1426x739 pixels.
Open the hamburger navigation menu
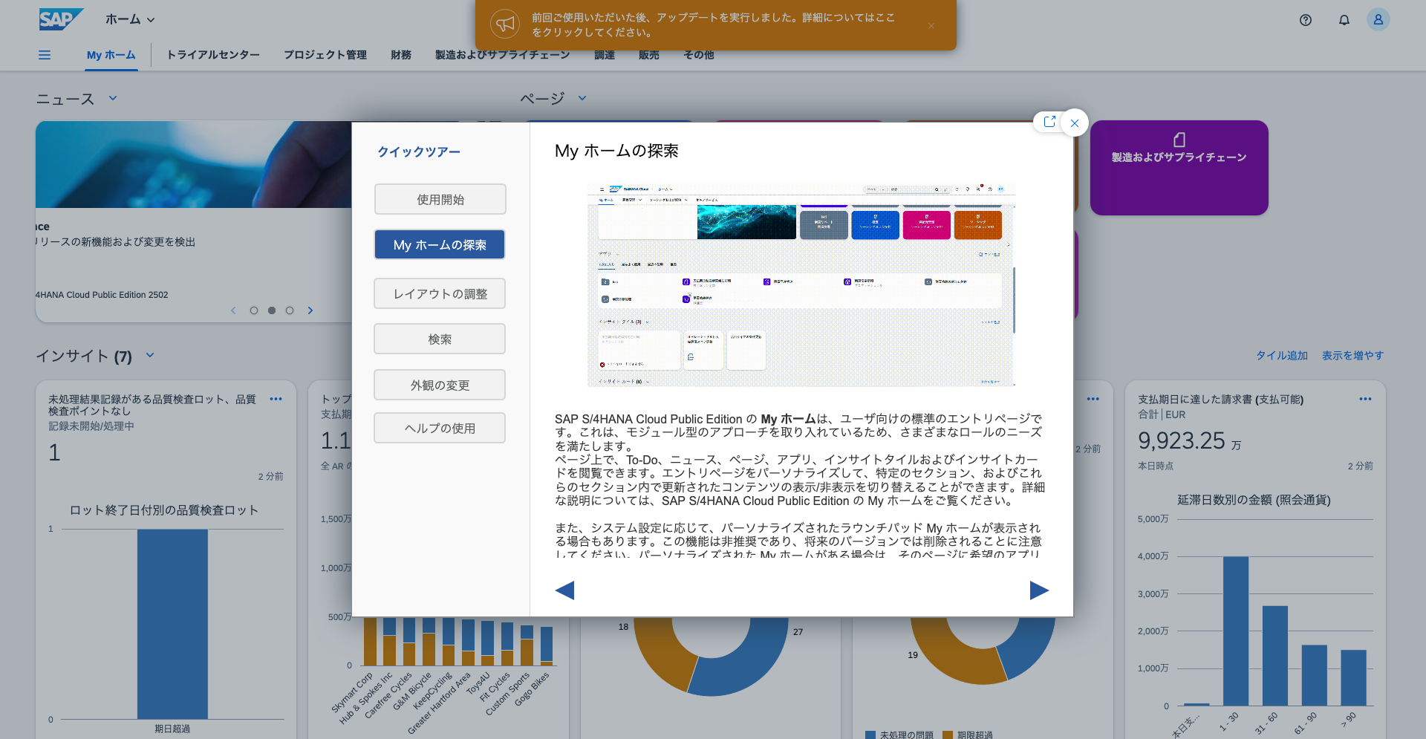(x=45, y=55)
